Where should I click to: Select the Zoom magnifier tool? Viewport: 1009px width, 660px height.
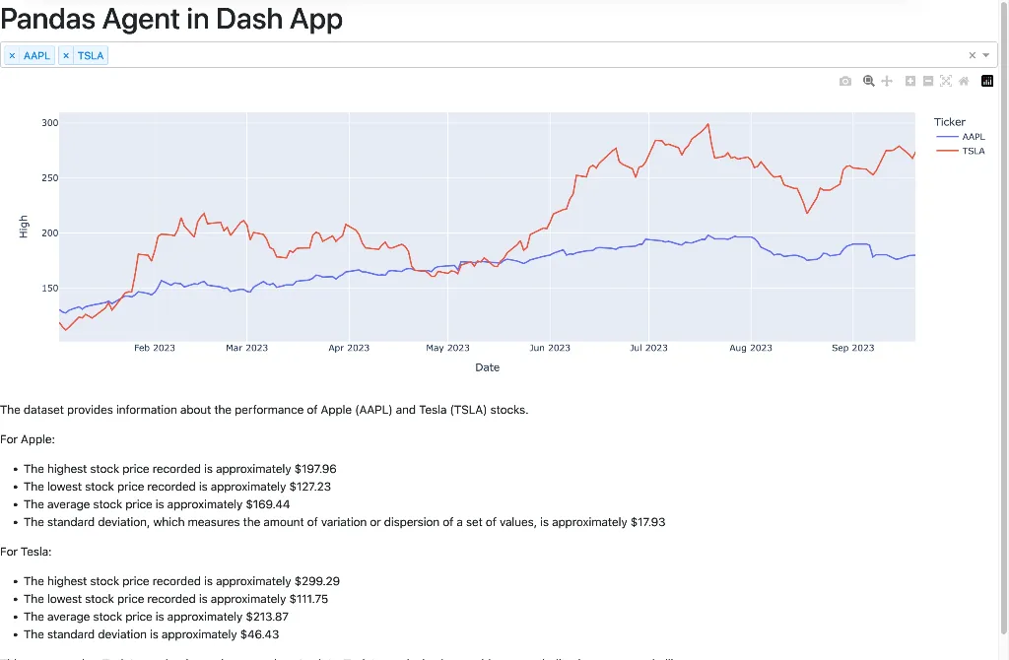click(x=869, y=81)
